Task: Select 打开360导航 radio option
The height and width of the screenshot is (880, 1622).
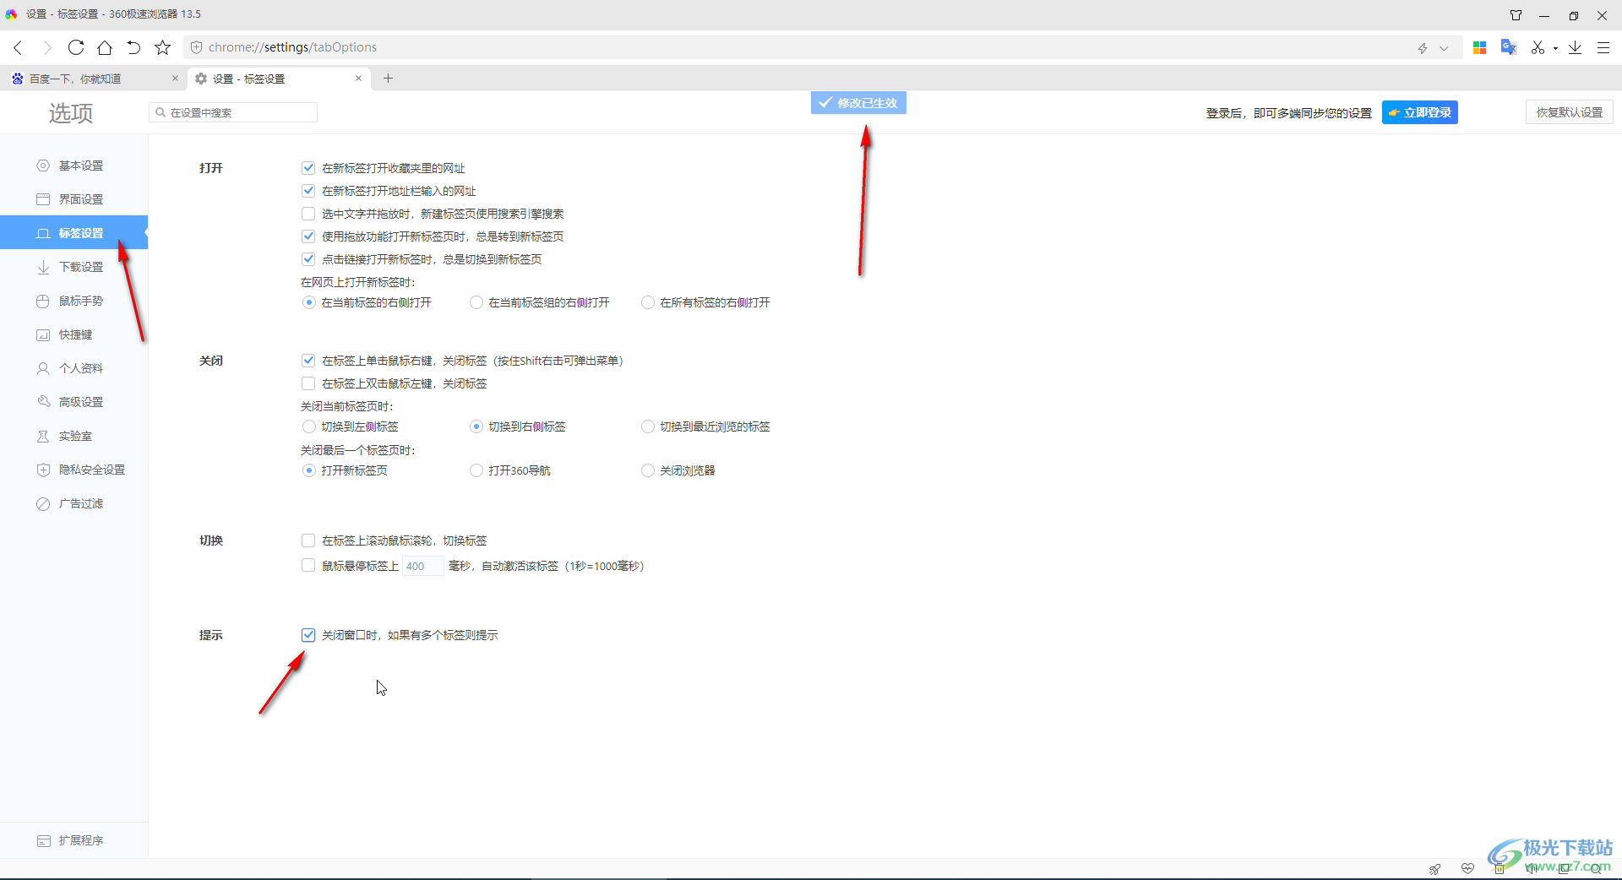Action: click(476, 470)
